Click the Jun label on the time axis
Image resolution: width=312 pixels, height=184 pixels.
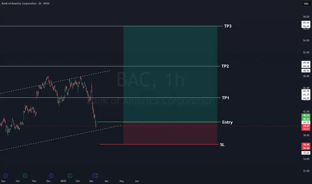pos(137,181)
